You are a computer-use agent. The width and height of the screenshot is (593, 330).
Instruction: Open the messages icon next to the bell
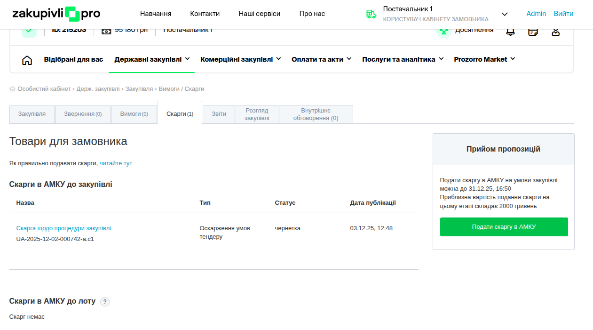tap(533, 32)
